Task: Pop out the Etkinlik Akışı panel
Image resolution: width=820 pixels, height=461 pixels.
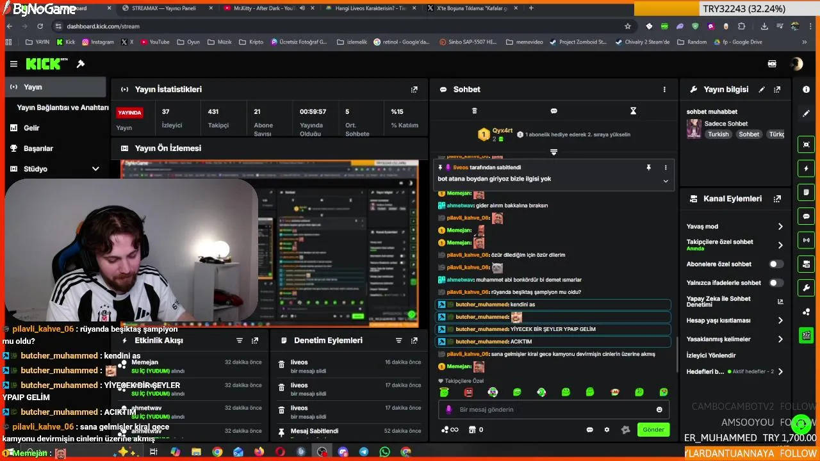Action: (255, 341)
